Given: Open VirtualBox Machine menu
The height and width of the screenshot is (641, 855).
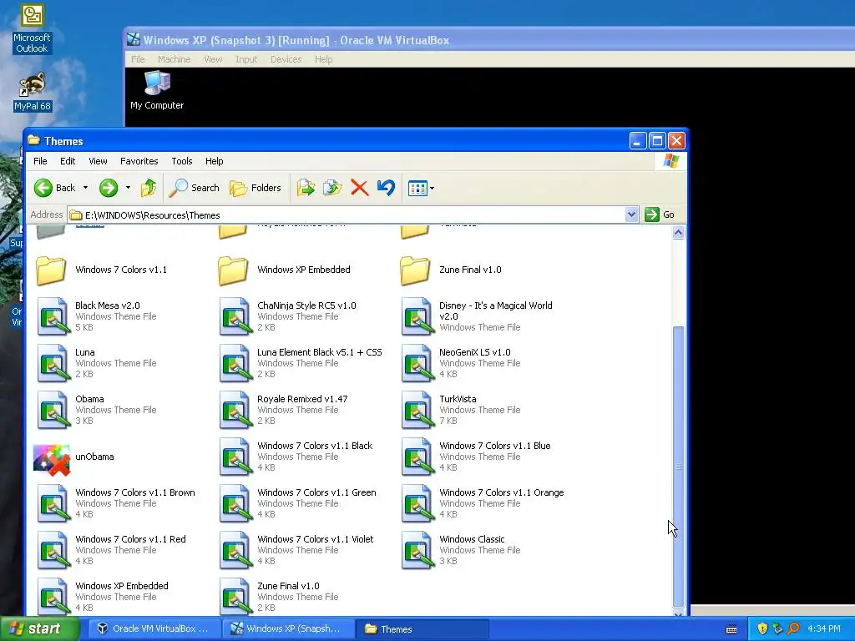Looking at the screenshot, I should [174, 59].
